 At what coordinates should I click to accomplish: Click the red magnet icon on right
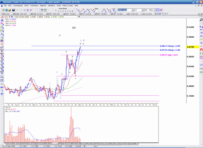pos(201,50)
